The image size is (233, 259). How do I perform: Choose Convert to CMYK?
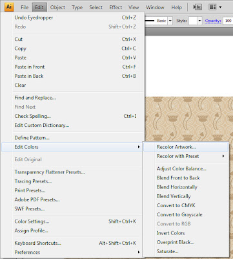[x=186, y=205]
